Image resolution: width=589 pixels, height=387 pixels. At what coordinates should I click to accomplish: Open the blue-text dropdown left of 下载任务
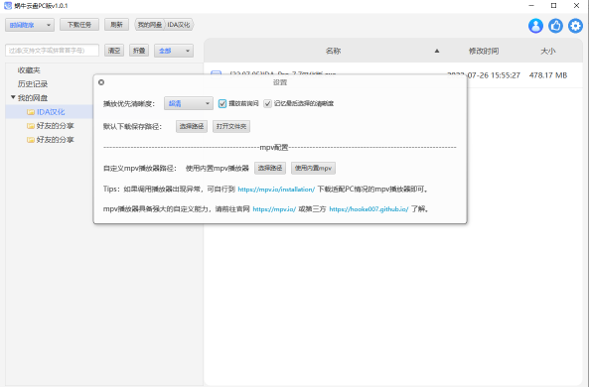(x=30, y=25)
